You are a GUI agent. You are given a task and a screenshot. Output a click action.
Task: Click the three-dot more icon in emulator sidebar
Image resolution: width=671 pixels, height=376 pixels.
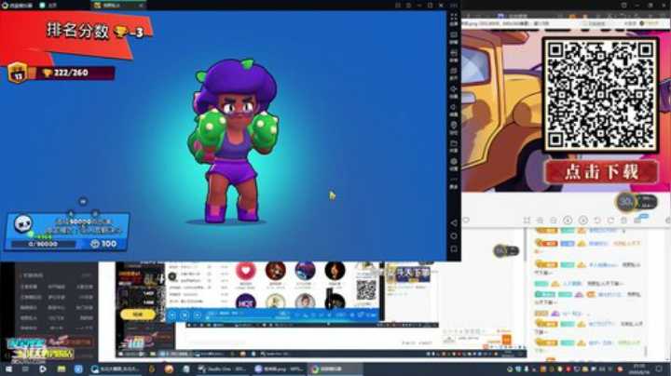[454, 180]
